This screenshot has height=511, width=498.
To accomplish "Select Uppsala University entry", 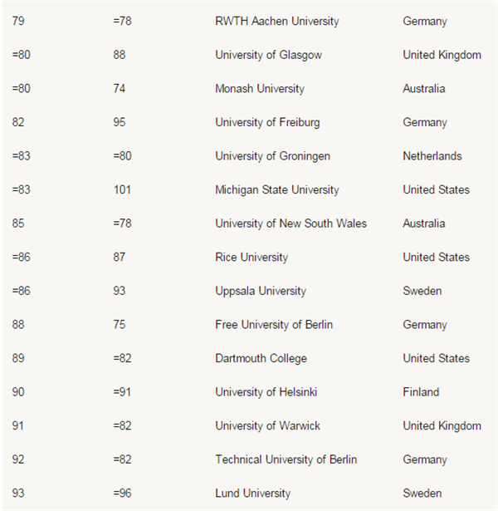I will (x=261, y=291).
